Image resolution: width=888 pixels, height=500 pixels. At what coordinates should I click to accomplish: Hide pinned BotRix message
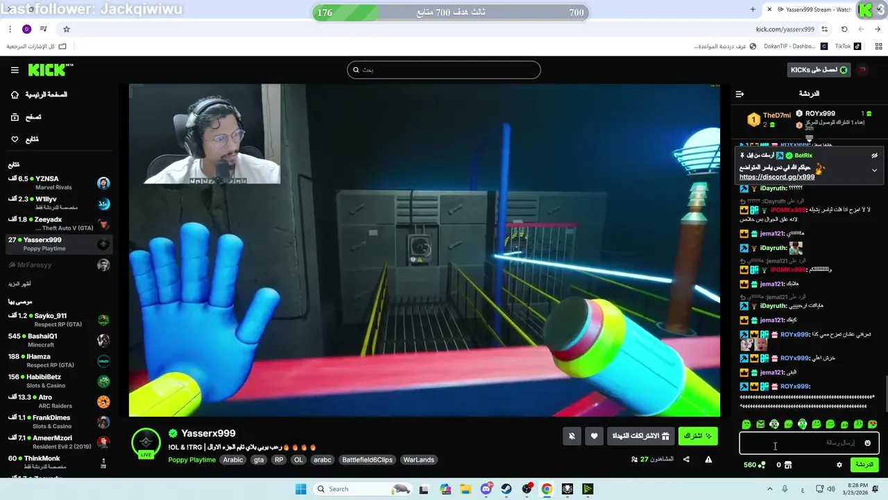[874, 156]
